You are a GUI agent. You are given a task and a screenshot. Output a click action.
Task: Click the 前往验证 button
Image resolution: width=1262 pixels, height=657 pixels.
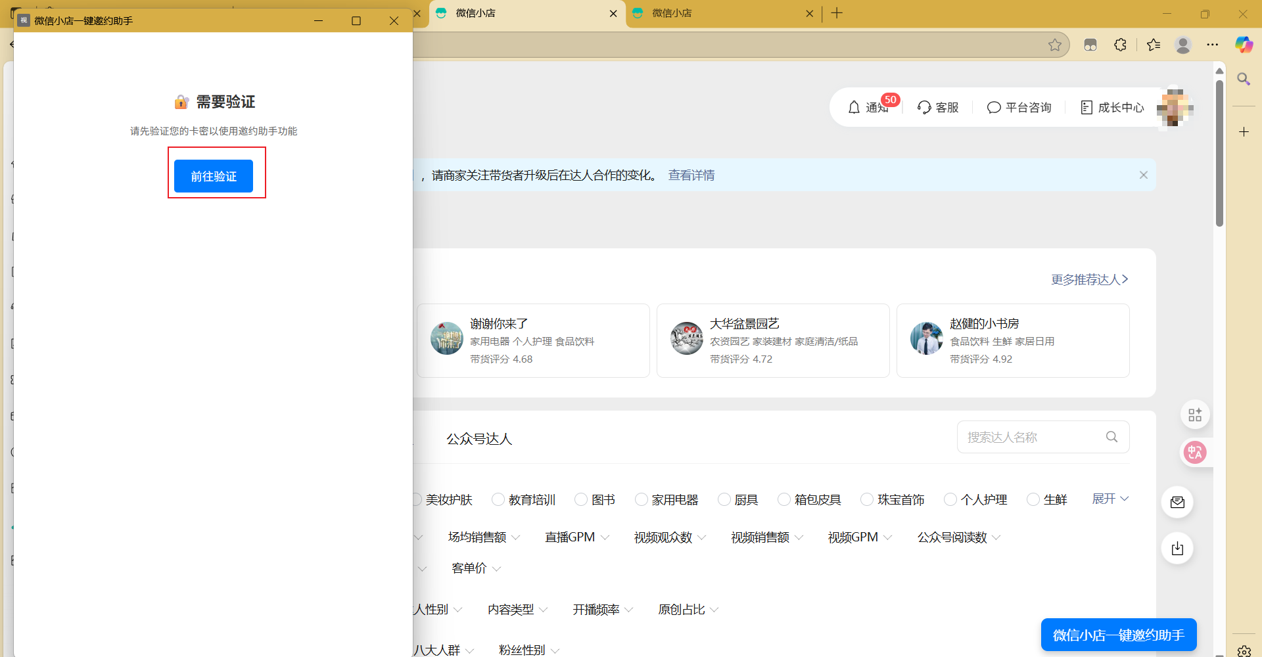(214, 176)
